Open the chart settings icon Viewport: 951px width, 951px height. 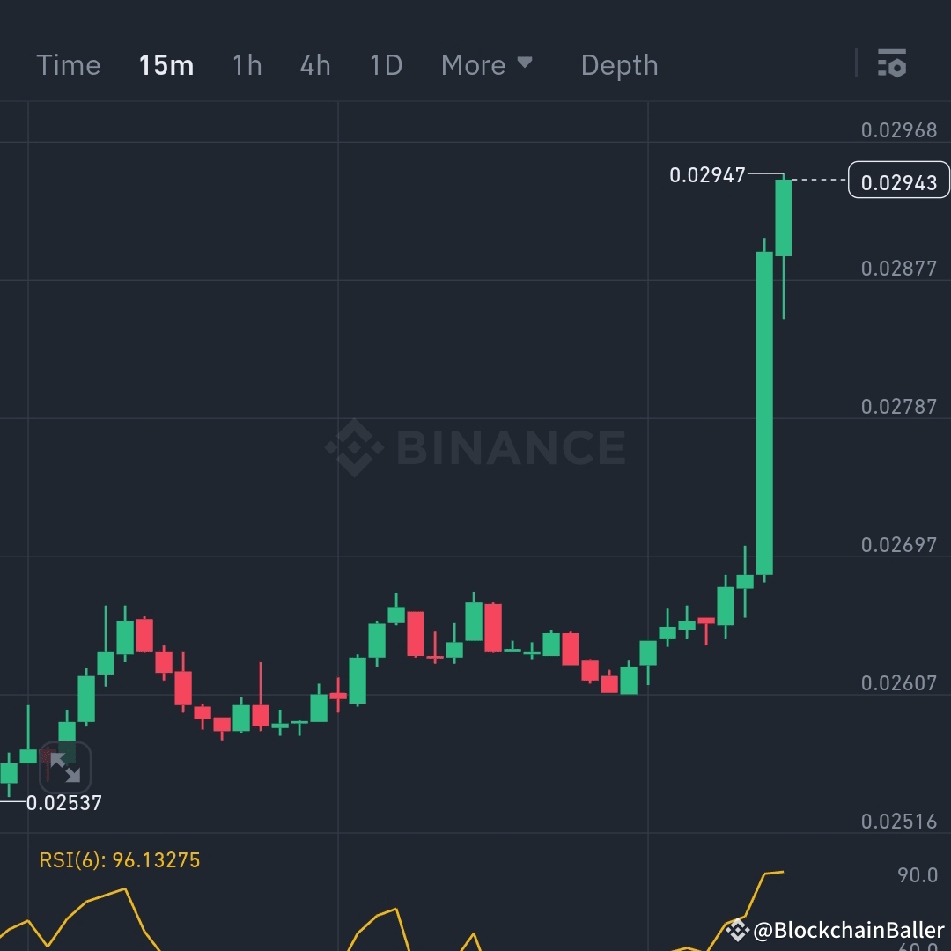pyautogui.click(x=893, y=64)
